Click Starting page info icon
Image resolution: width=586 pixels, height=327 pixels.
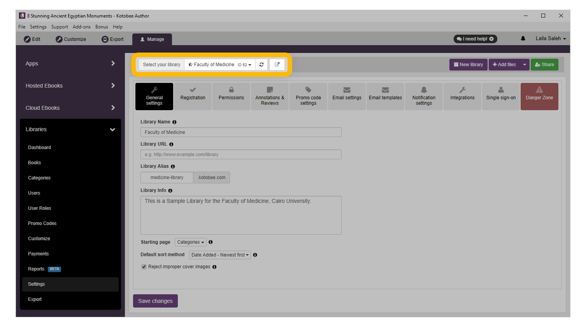click(x=211, y=242)
